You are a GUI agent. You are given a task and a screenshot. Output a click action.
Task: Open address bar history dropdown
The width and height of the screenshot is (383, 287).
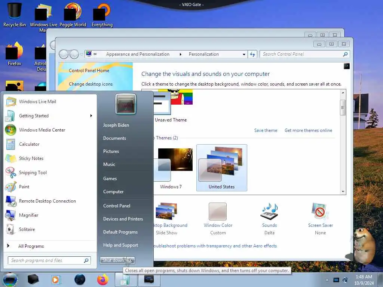(x=244, y=54)
